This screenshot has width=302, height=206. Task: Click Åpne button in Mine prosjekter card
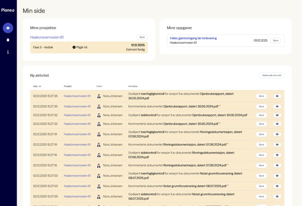pos(142,37)
